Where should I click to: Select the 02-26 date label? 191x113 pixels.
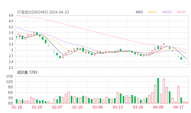click(77, 107)
